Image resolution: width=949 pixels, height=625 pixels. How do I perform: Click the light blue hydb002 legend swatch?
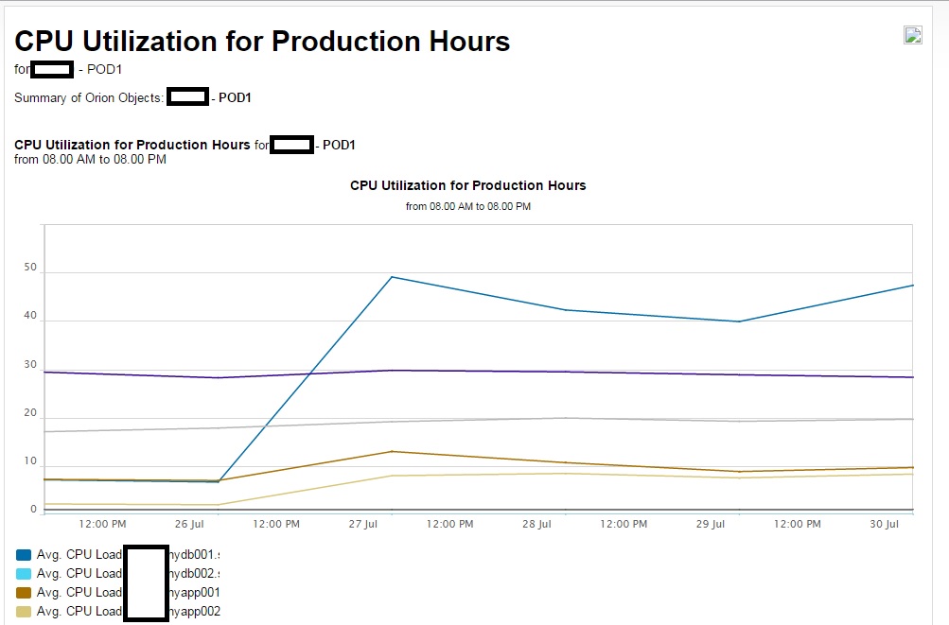click(x=24, y=573)
